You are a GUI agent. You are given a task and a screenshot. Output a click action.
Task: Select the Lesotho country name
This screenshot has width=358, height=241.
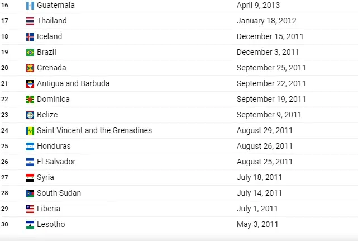[51, 224]
